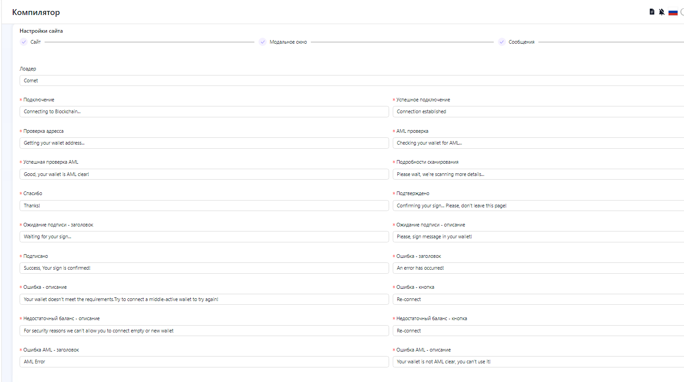The image size is (684, 382).
Task: Click the AML Error заголовок input
Action: pos(204,362)
